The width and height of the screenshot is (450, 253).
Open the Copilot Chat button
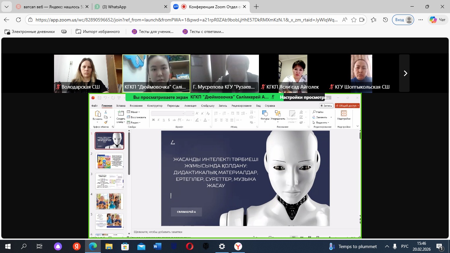tap(437, 20)
